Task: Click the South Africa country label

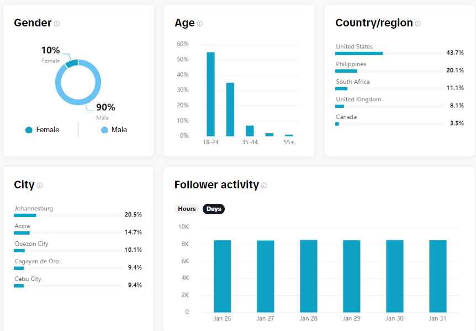Action: (x=353, y=82)
